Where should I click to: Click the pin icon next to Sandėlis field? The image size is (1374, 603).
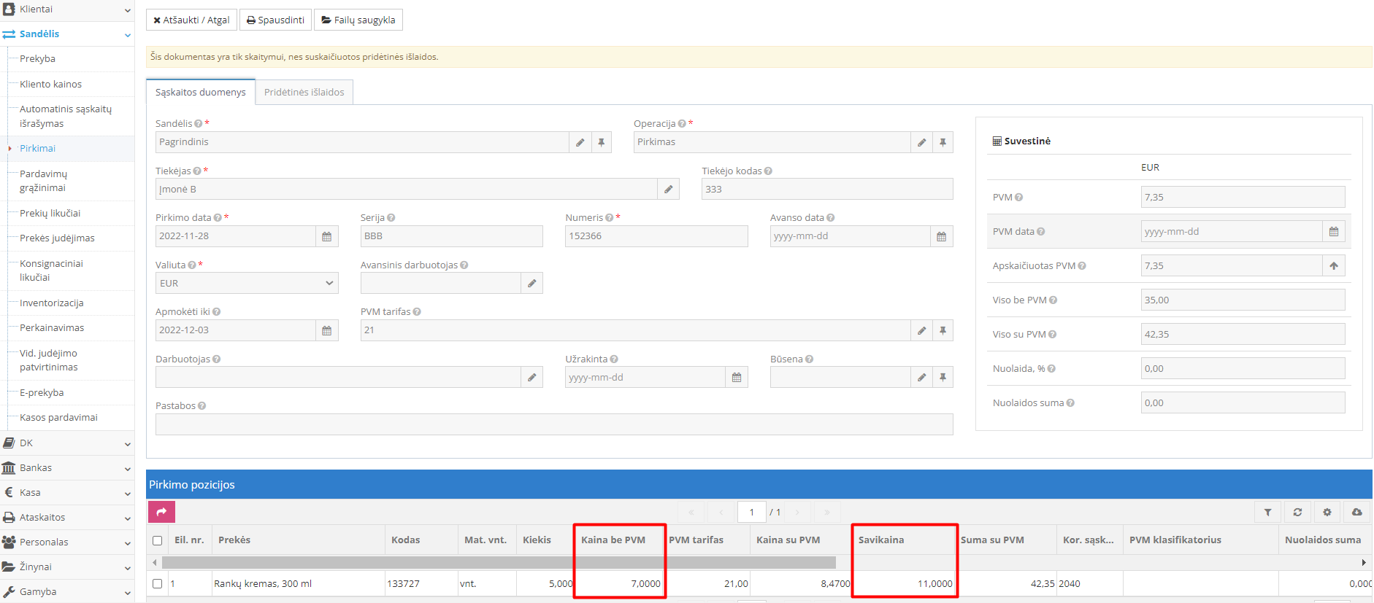click(601, 142)
